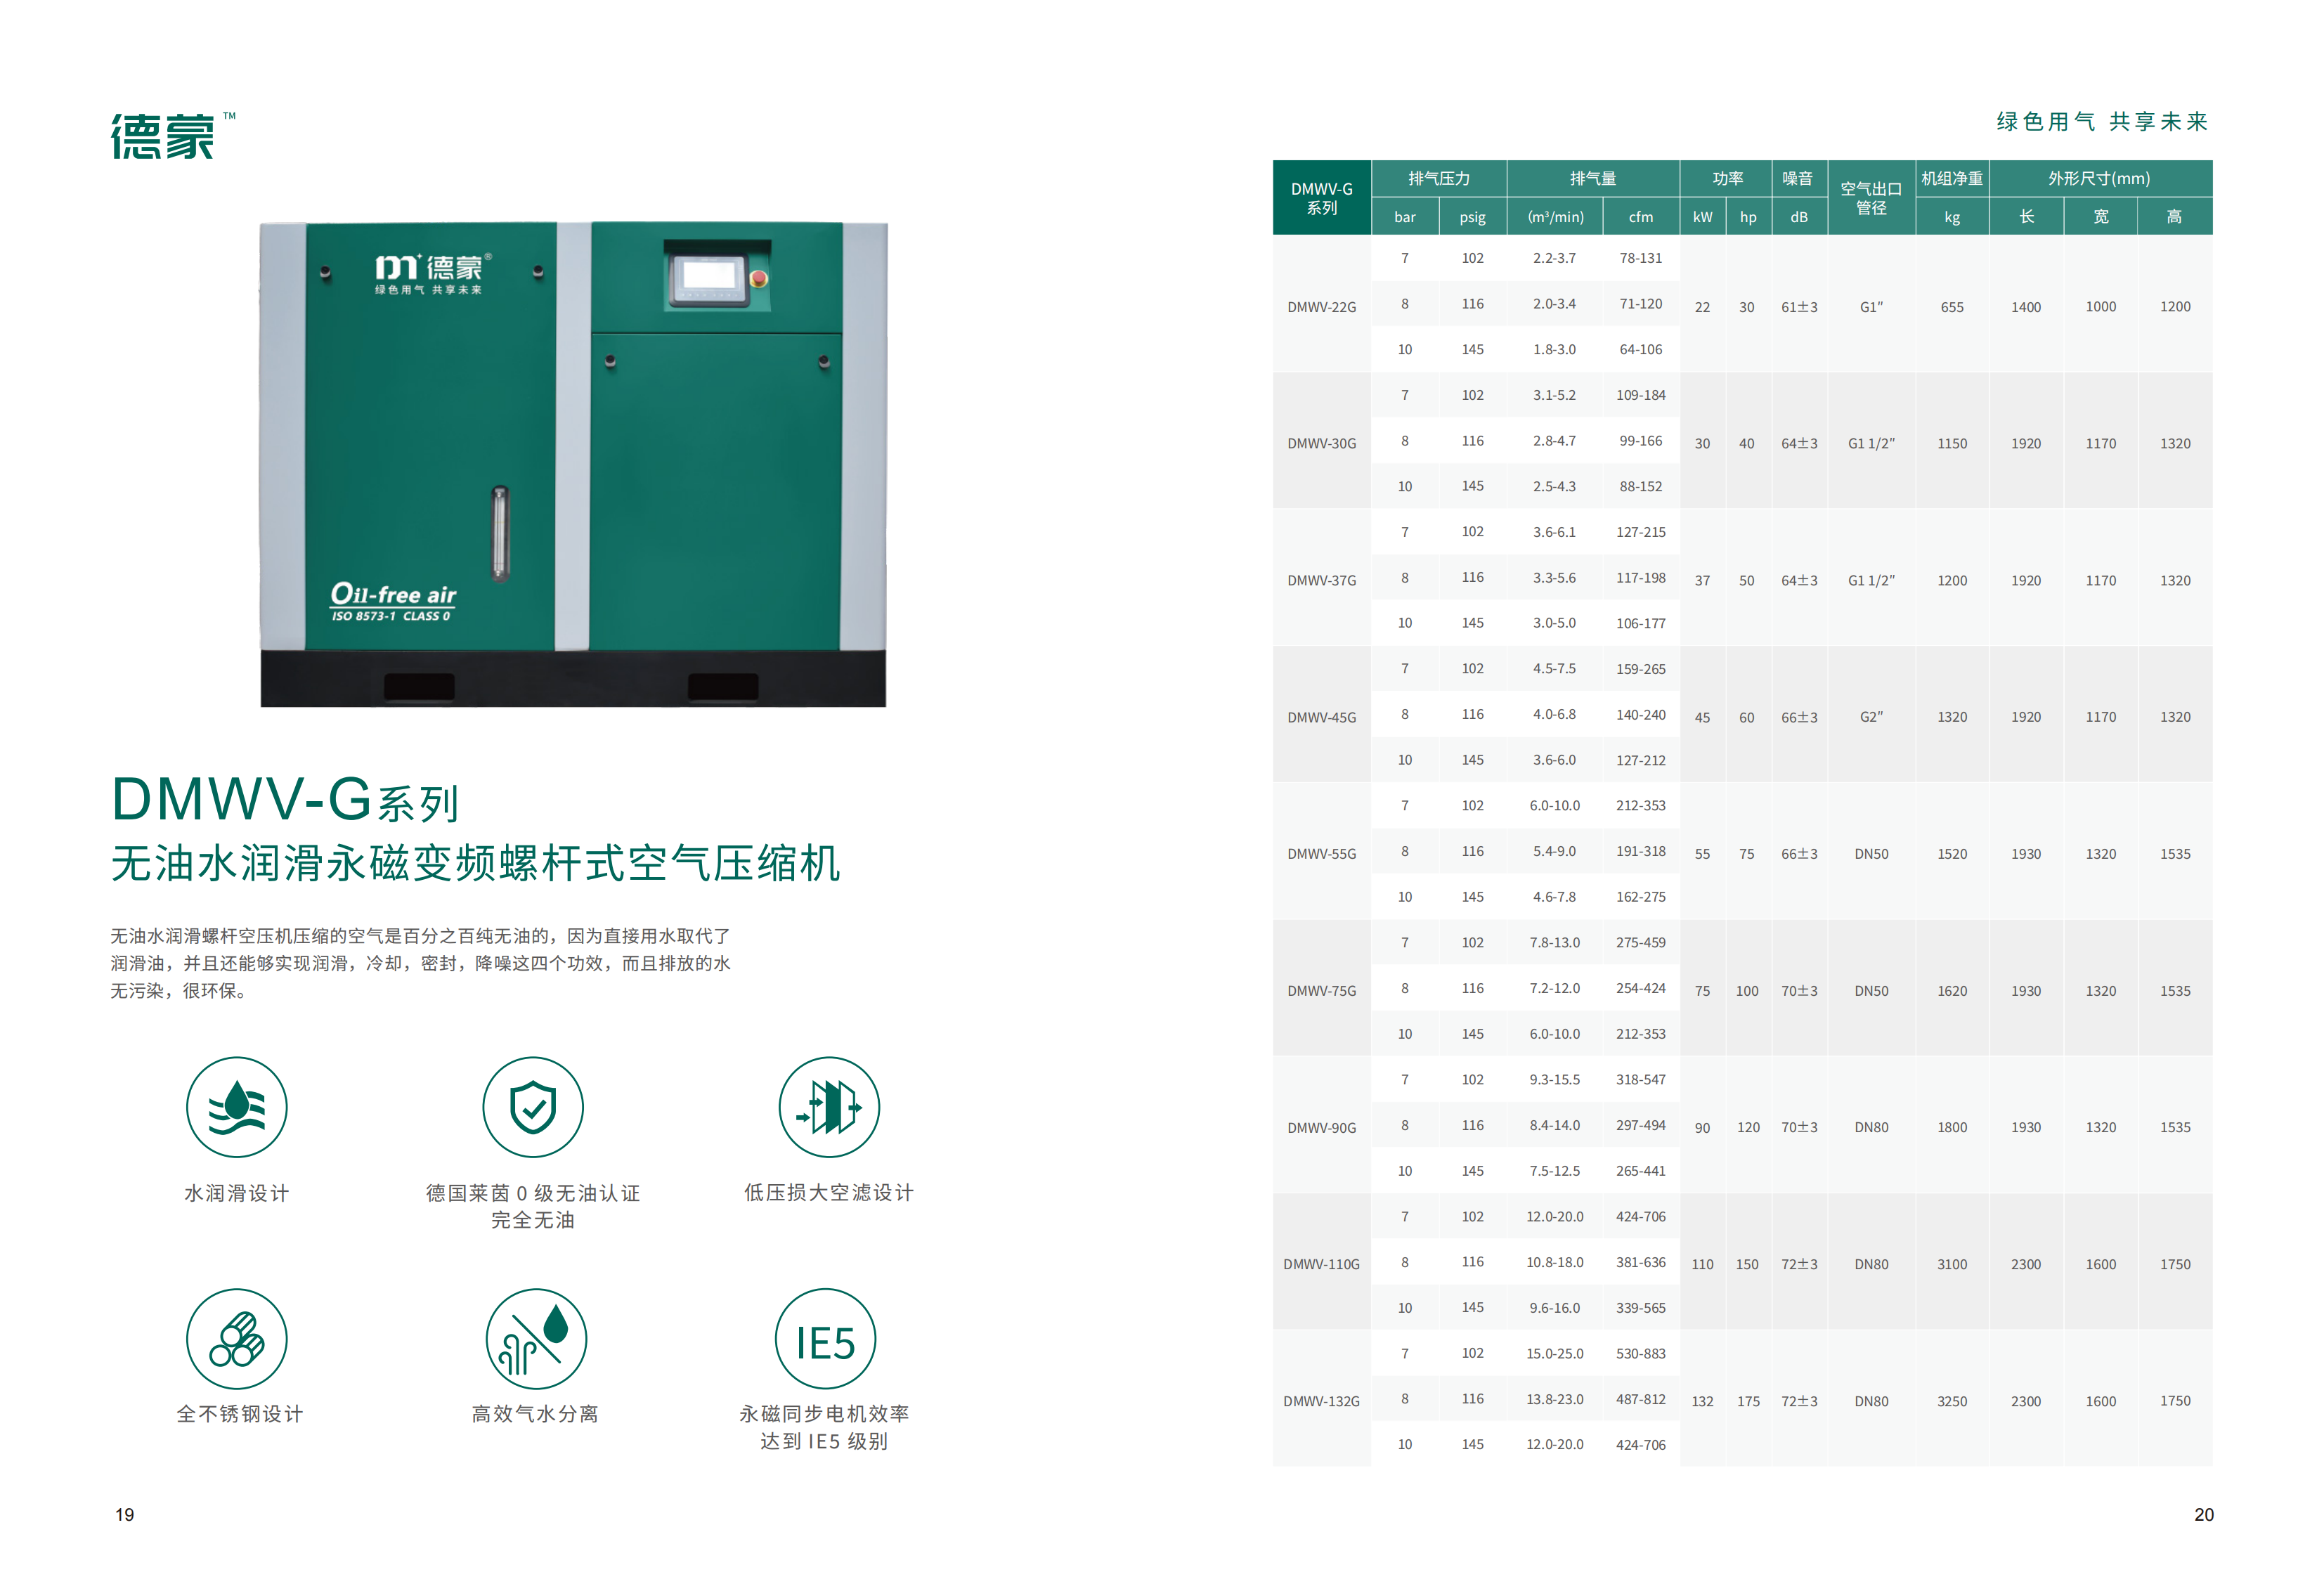Screen dimensions: 2324x1577
Task: Click the 高效气水分离 caption
Action: coord(535,1414)
